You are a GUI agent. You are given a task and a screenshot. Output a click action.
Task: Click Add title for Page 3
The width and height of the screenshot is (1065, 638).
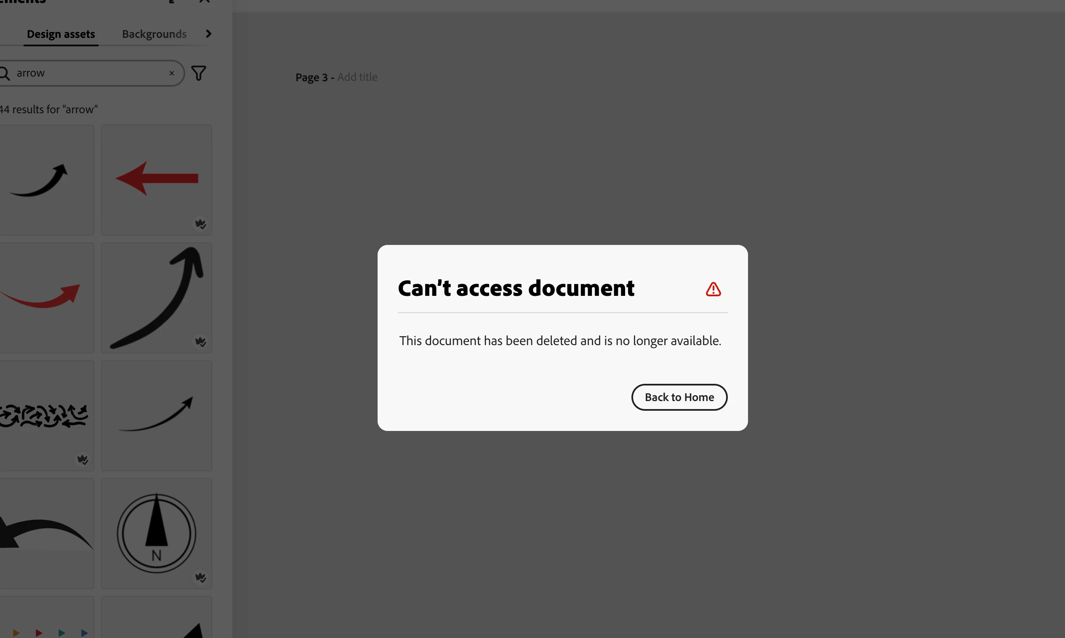point(357,77)
